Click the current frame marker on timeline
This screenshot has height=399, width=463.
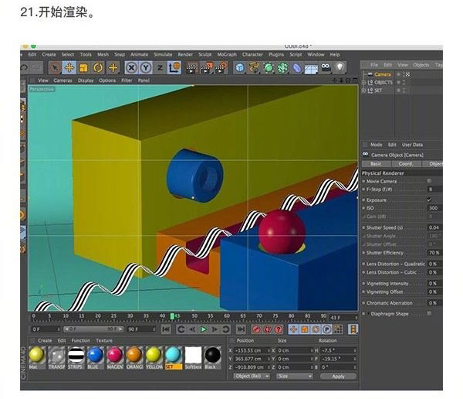click(x=172, y=316)
